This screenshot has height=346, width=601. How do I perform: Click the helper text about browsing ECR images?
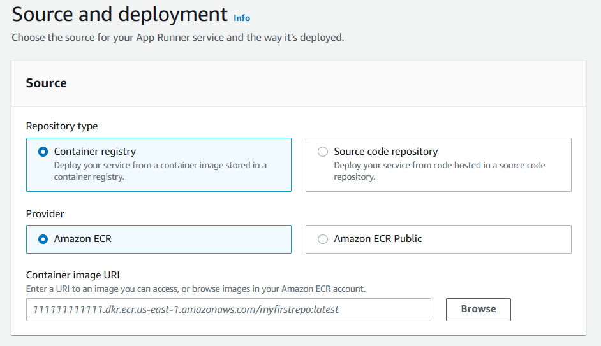click(196, 289)
